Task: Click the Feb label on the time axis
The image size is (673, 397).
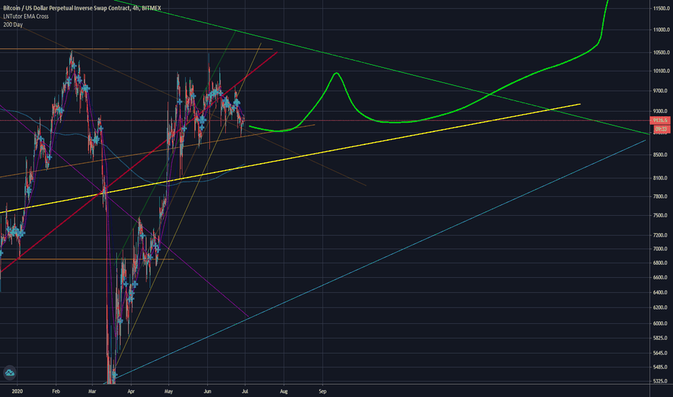Action: point(56,391)
